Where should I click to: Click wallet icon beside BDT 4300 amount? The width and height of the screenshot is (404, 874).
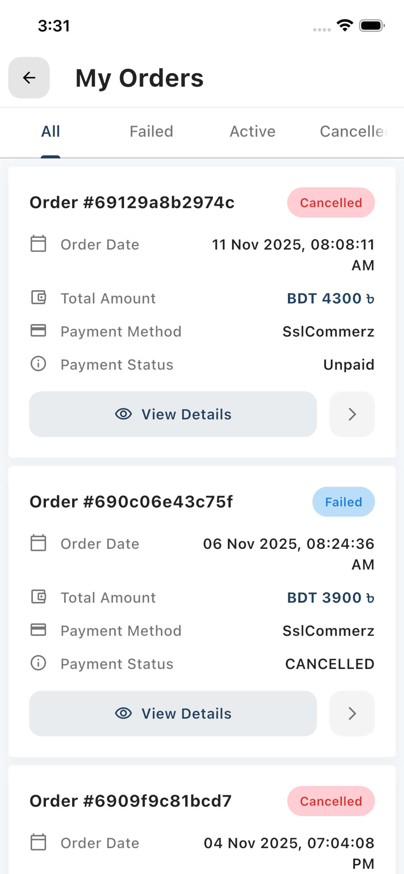pos(38,298)
